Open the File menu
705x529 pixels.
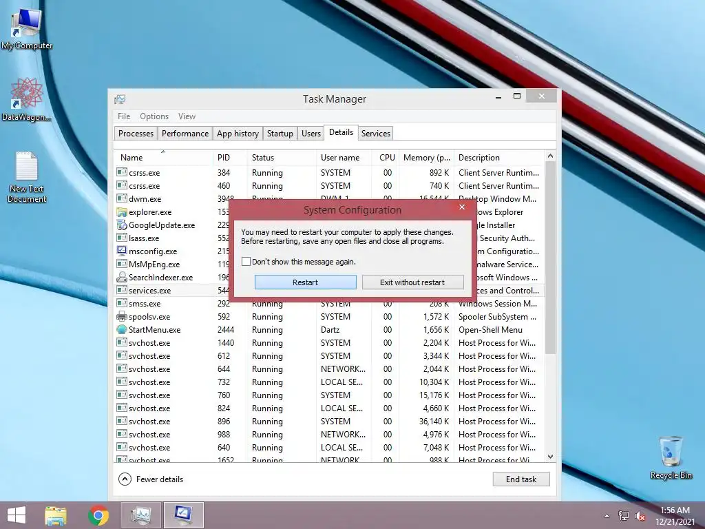[124, 116]
